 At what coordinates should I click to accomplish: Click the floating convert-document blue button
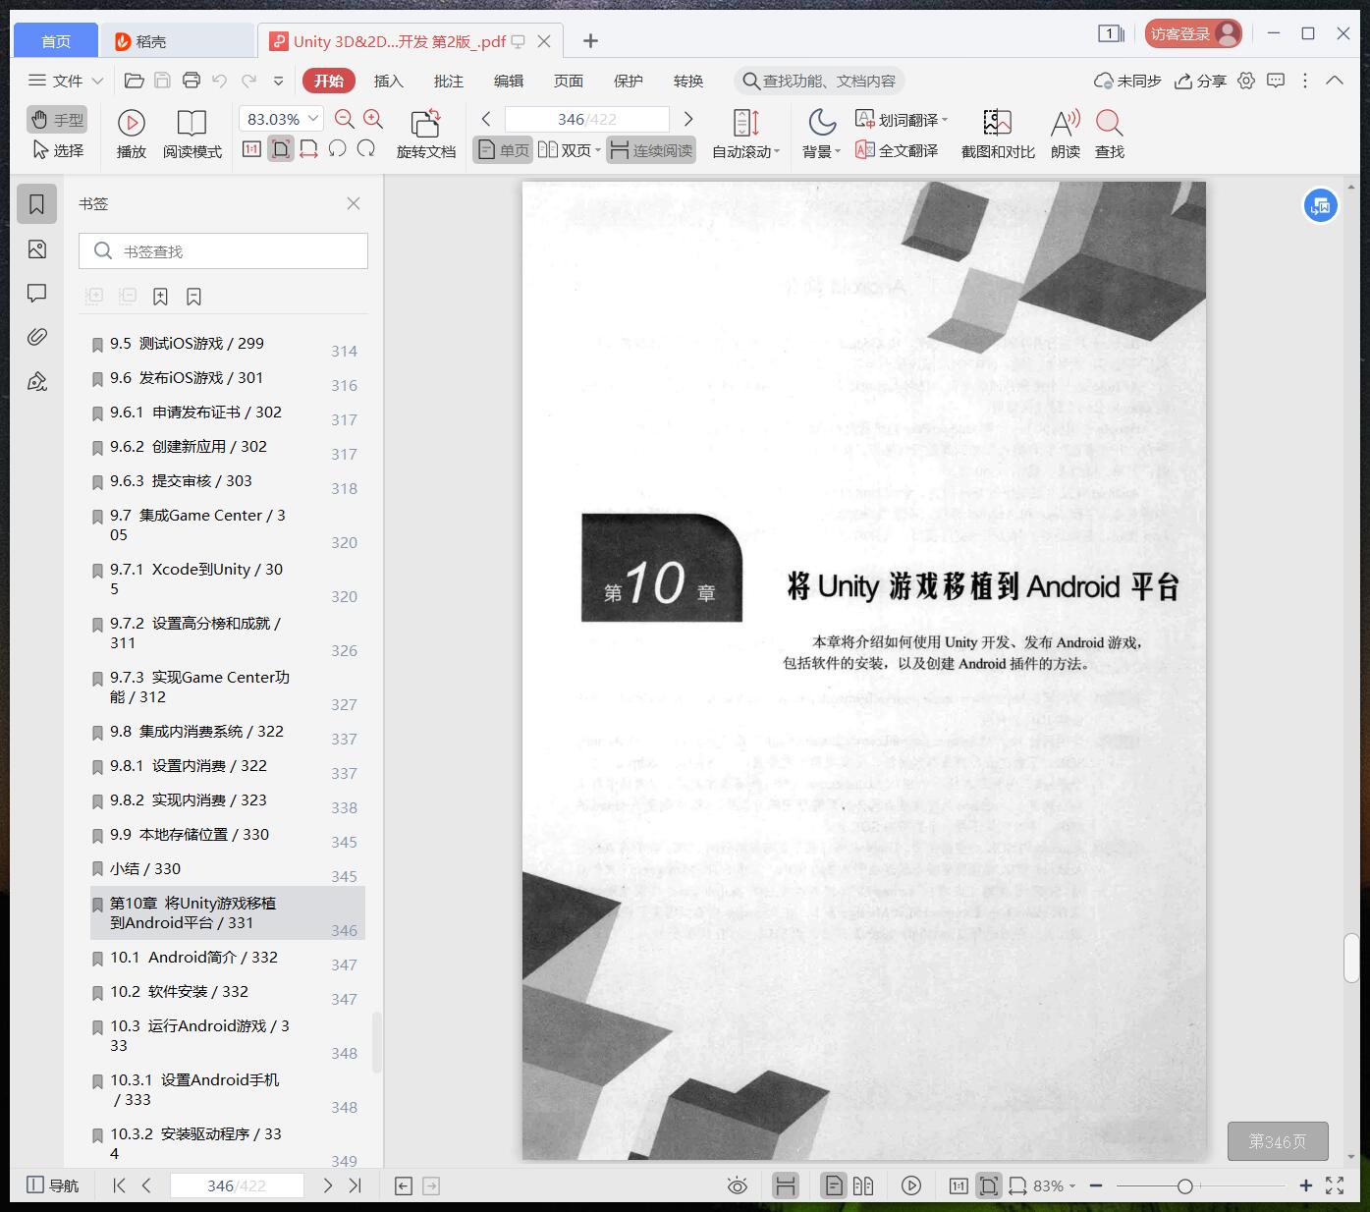[1321, 206]
